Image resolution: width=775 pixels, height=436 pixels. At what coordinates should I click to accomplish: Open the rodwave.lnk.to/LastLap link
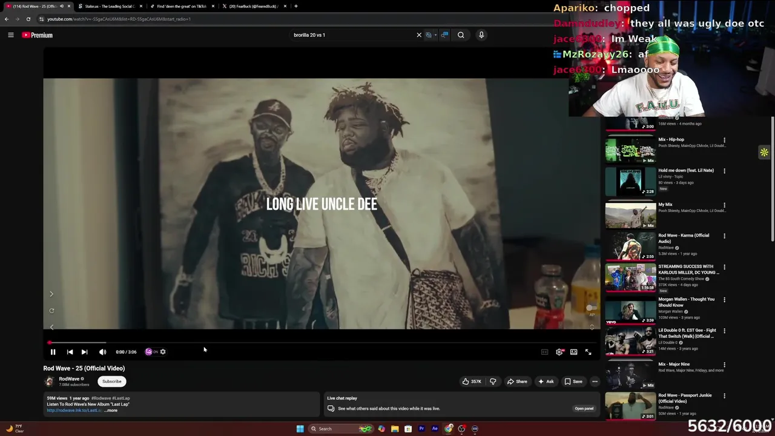74,411
